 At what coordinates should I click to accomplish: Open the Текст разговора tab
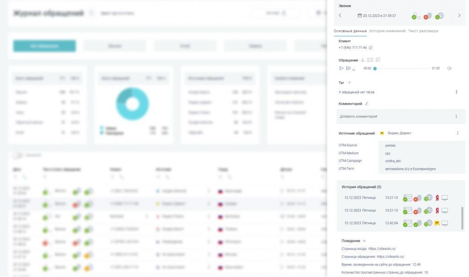423,31
